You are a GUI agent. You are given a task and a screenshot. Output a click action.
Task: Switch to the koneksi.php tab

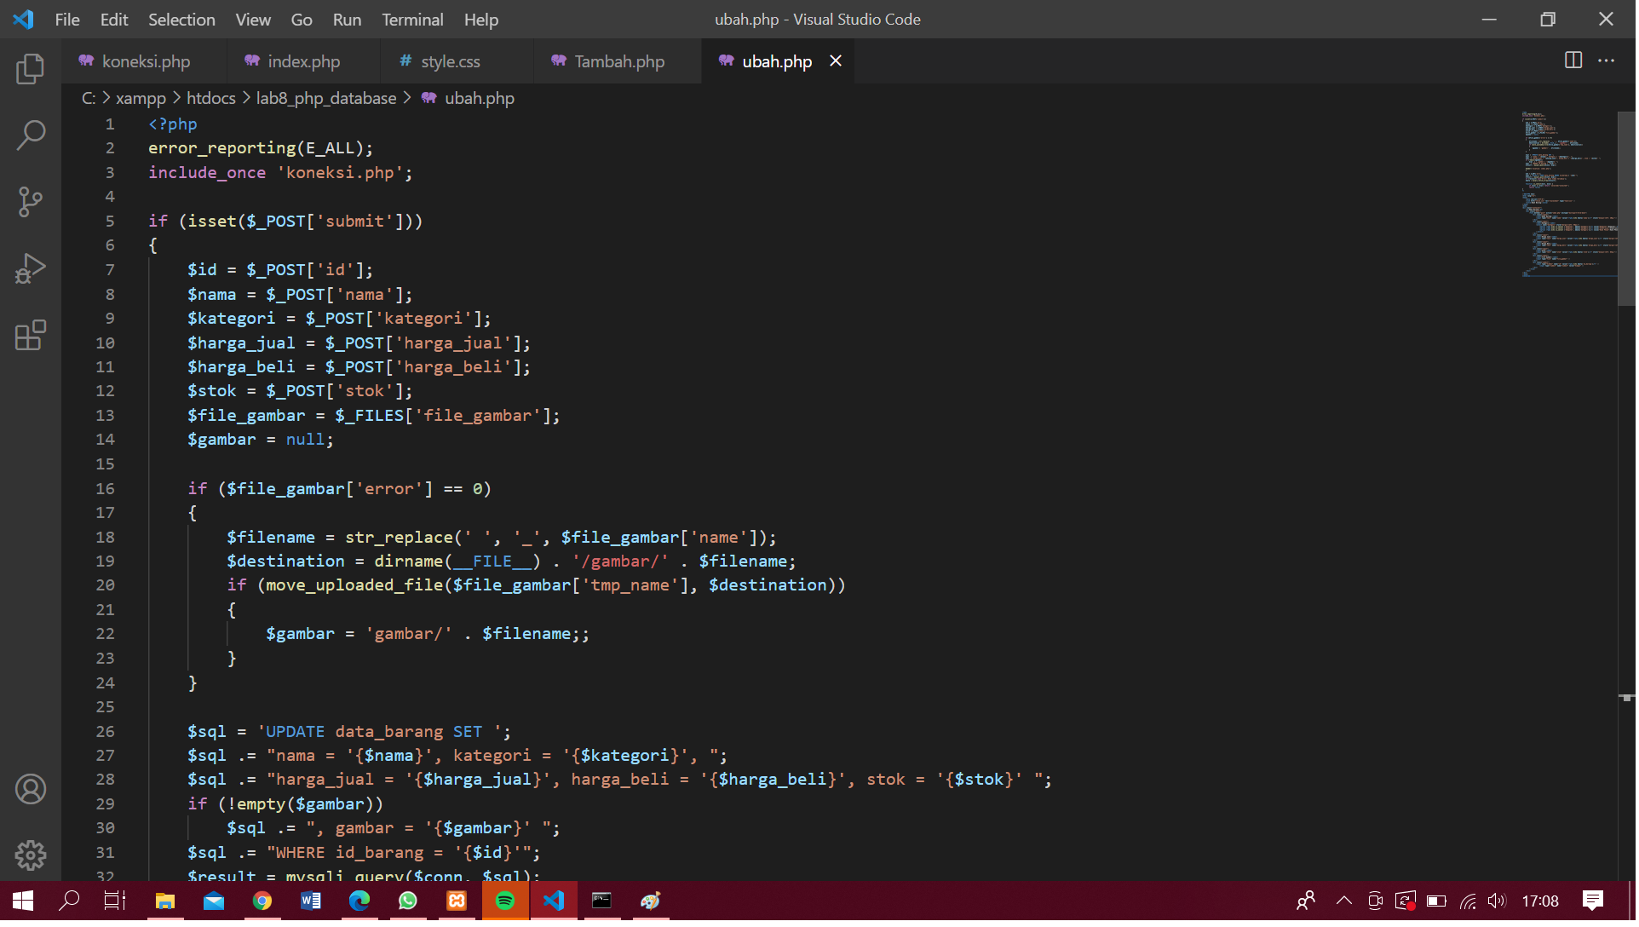click(x=145, y=60)
